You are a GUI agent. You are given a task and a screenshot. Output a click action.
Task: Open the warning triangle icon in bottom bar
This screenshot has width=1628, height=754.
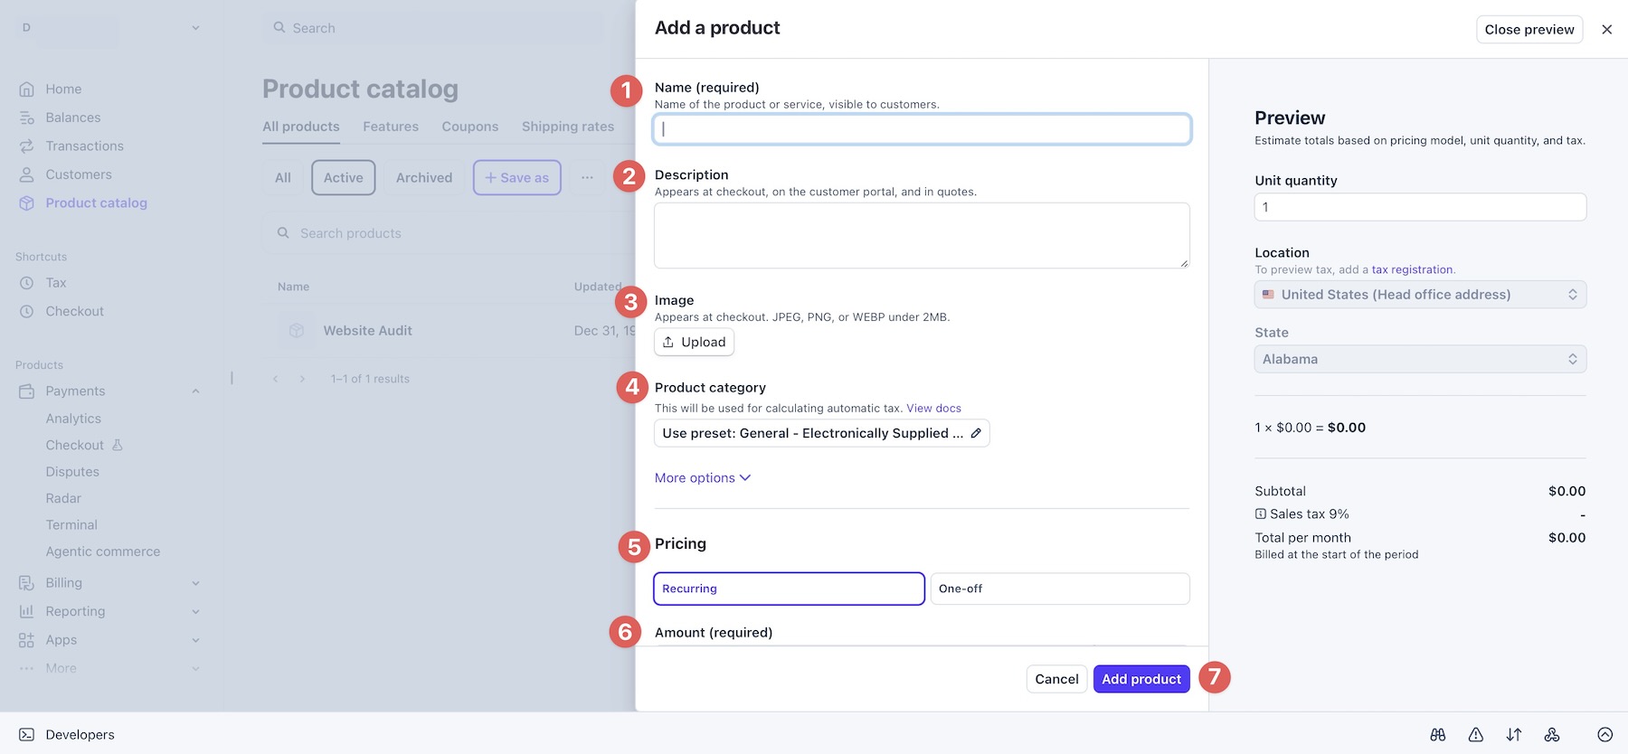tap(1476, 735)
